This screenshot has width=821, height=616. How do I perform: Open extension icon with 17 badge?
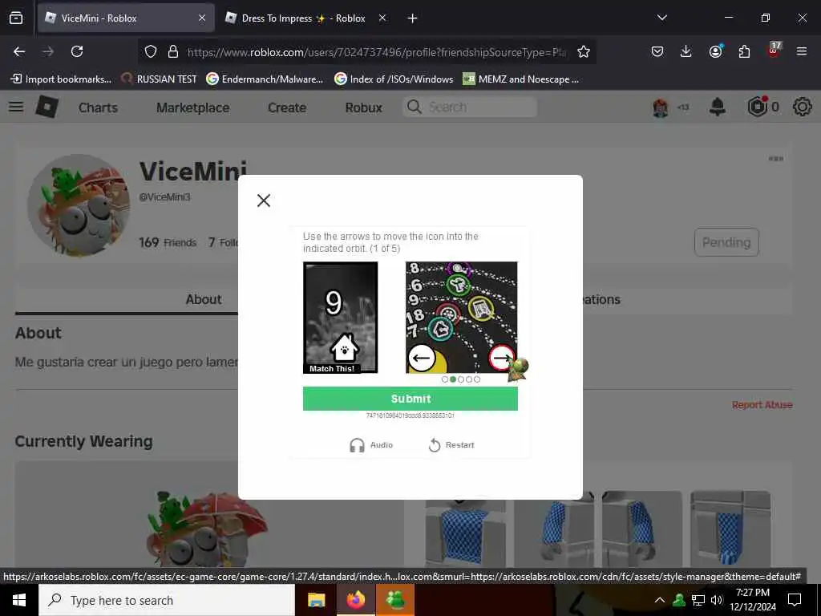click(x=774, y=50)
